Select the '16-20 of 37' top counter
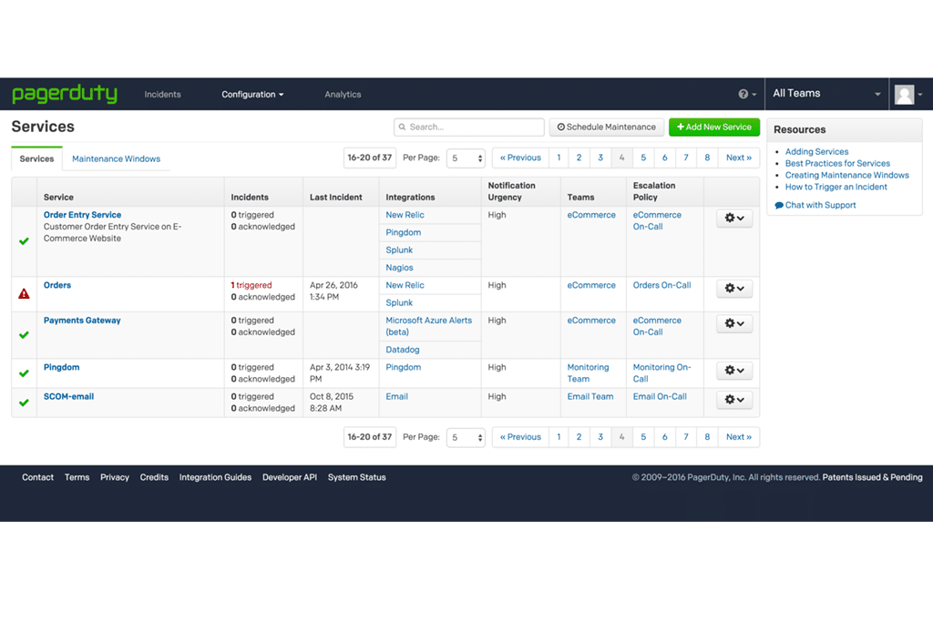Screen dimensions: 933x622 tap(370, 158)
